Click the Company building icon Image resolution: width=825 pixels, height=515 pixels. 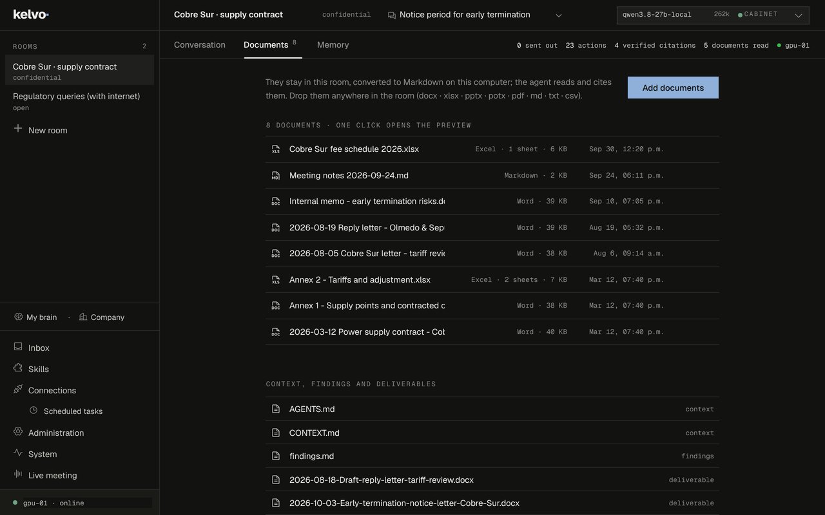click(82, 317)
